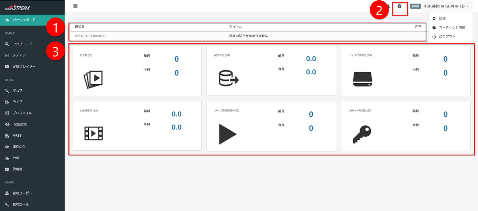Click the WEBプレイヤー play icon
Screen dimensions: 478x211
[x=7, y=67]
